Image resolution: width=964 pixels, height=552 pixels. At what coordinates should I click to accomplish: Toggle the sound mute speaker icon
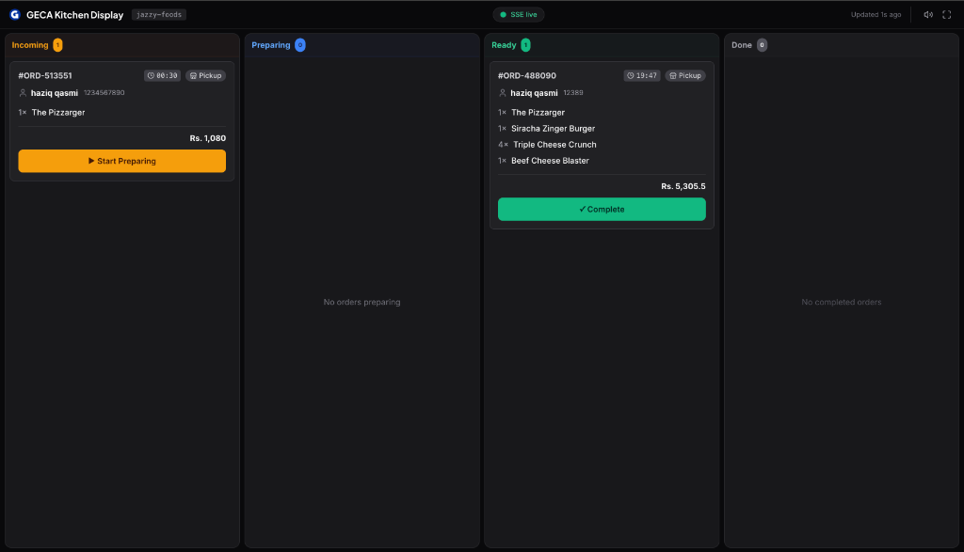pos(928,15)
